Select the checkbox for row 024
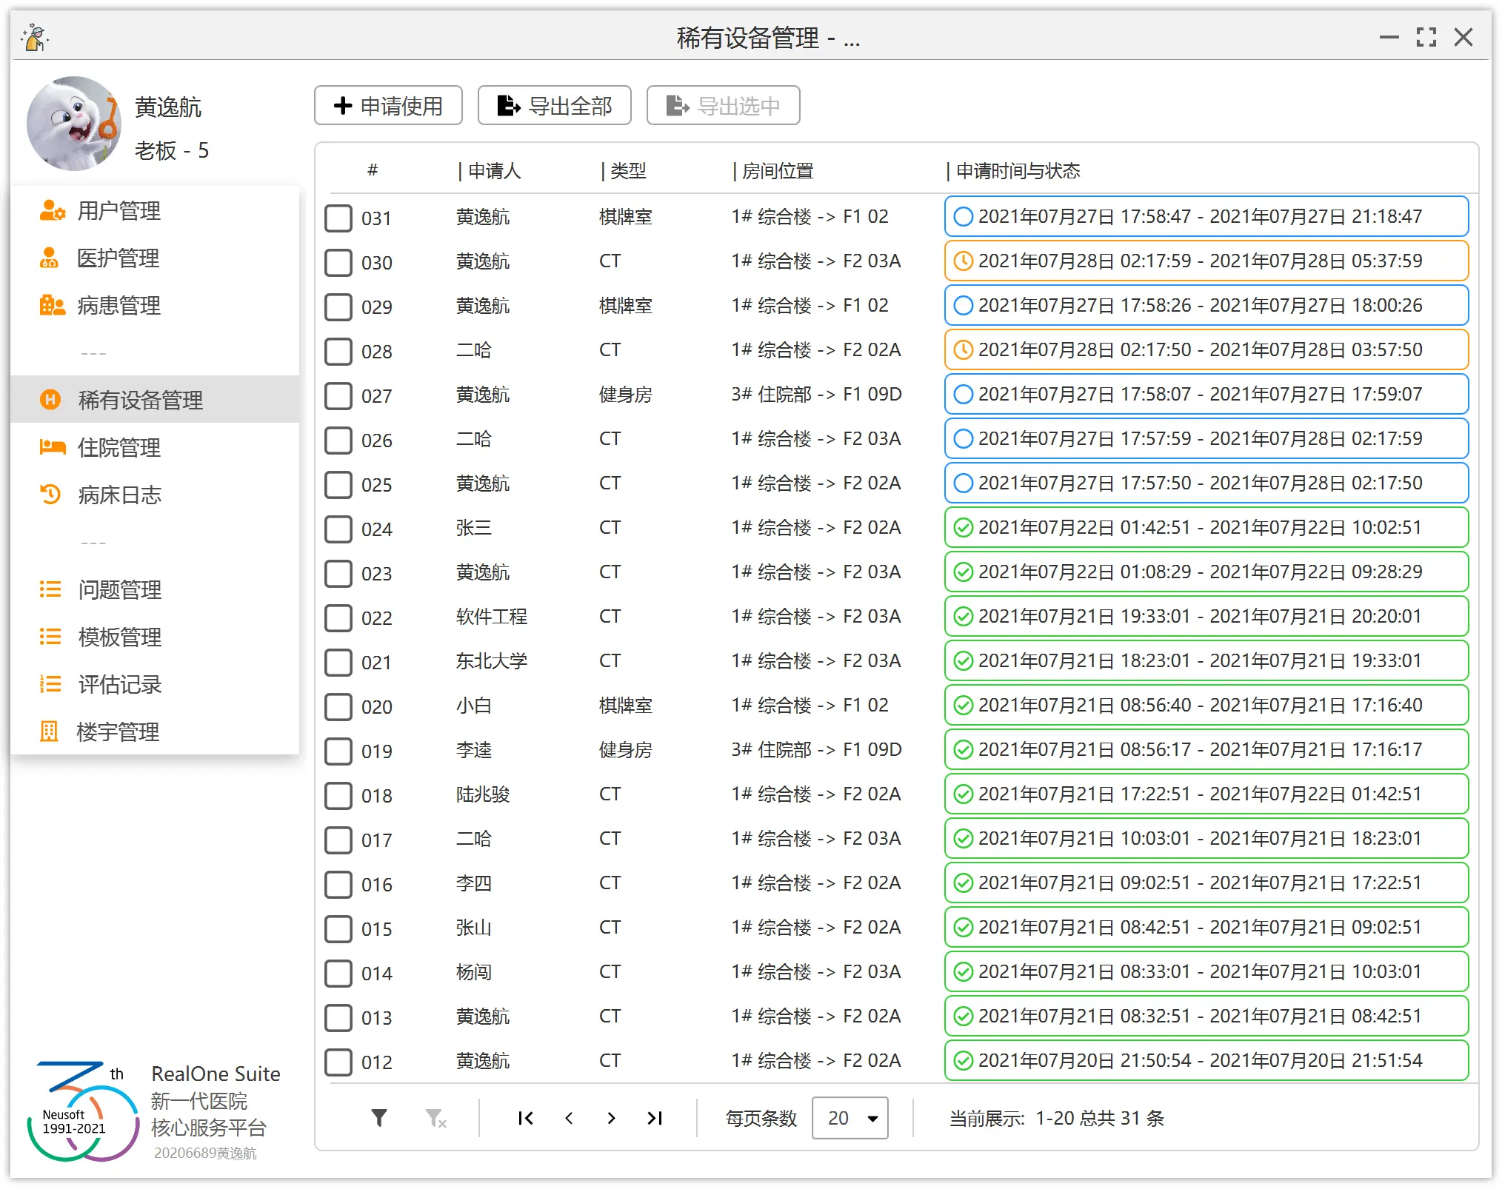1502x1192 pixels. [x=338, y=529]
